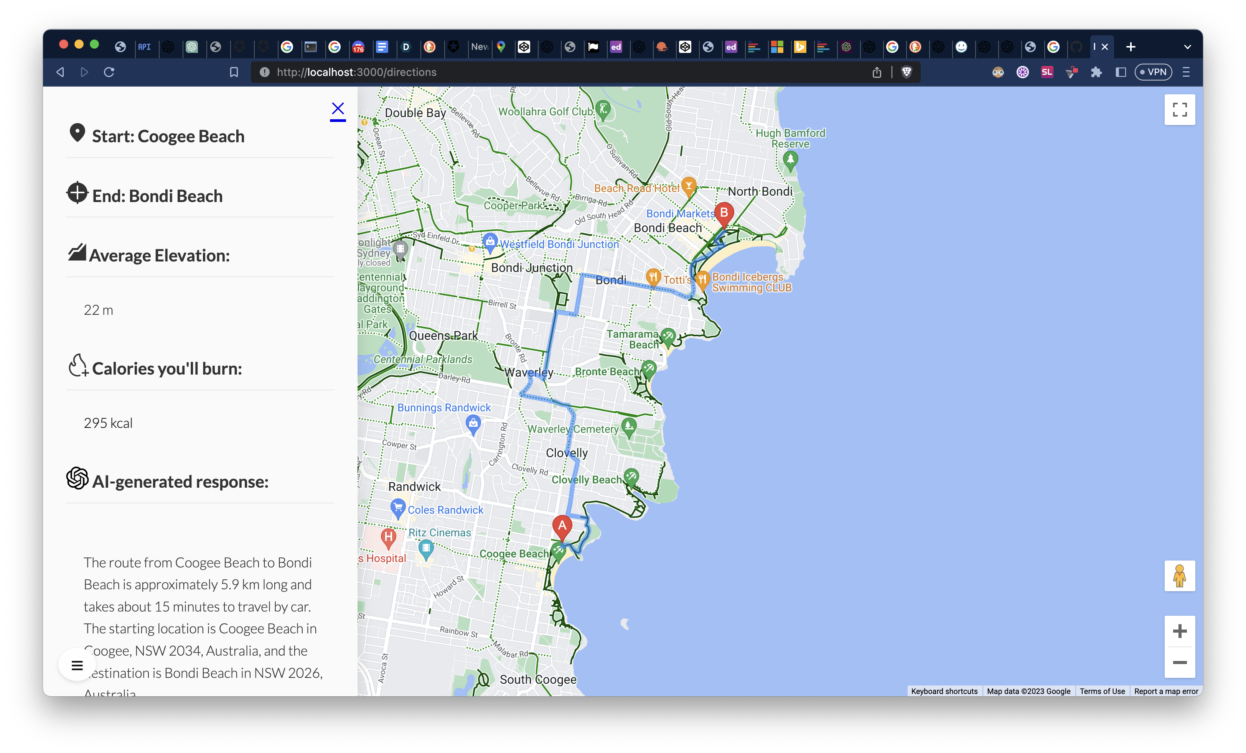Bookmark this page
1246x753 pixels.
[234, 72]
